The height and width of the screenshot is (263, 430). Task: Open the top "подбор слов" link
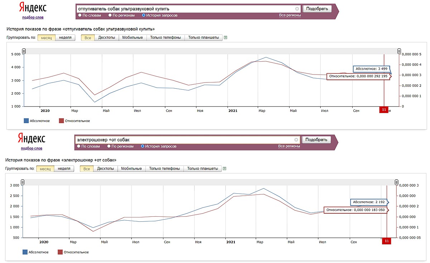pyautogui.click(x=33, y=17)
